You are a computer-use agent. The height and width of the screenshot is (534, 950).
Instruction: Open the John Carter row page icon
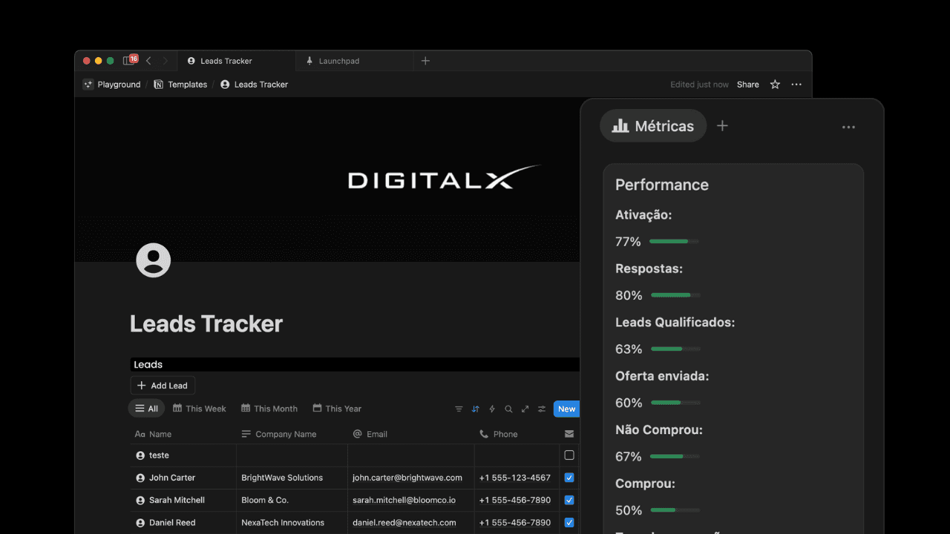pyautogui.click(x=140, y=478)
